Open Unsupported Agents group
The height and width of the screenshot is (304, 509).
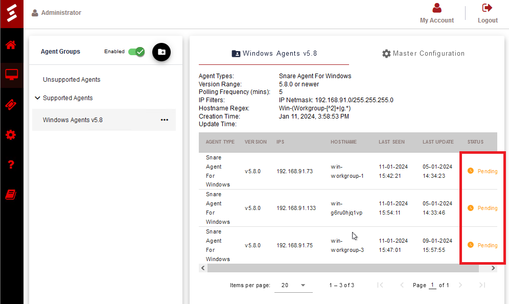(x=72, y=80)
